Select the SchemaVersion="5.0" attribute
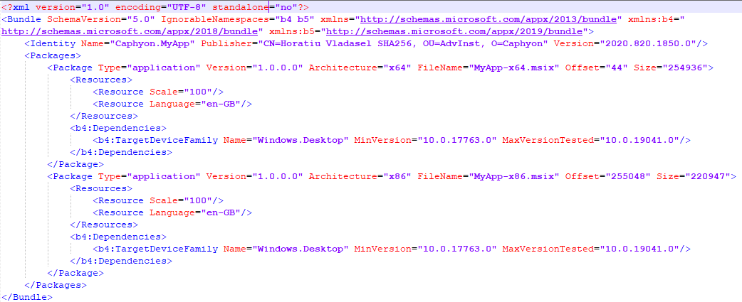 tap(100, 20)
